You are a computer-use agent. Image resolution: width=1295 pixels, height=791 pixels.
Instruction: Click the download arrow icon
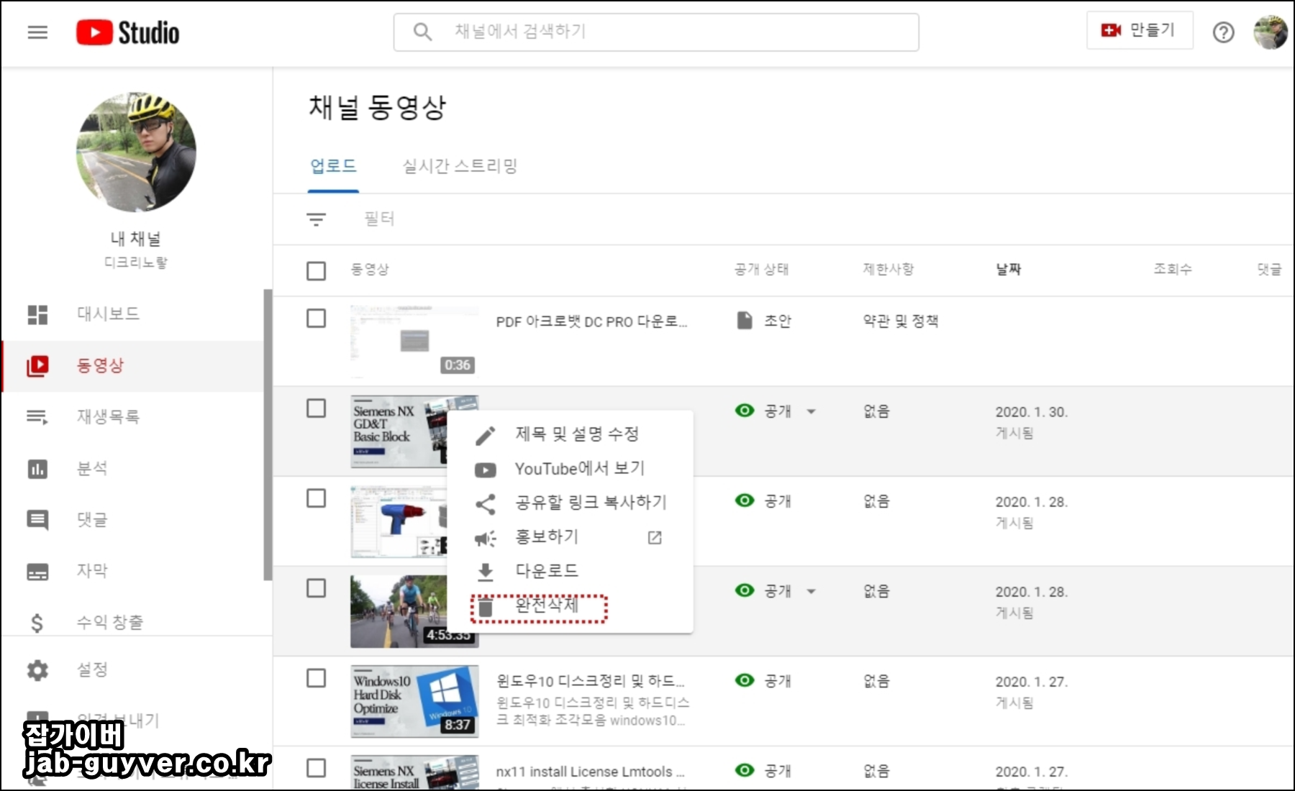click(x=486, y=572)
